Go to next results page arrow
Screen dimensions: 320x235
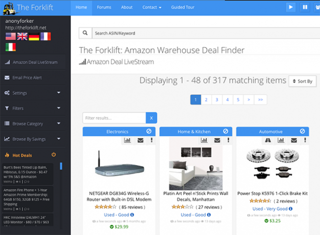(x=248, y=100)
